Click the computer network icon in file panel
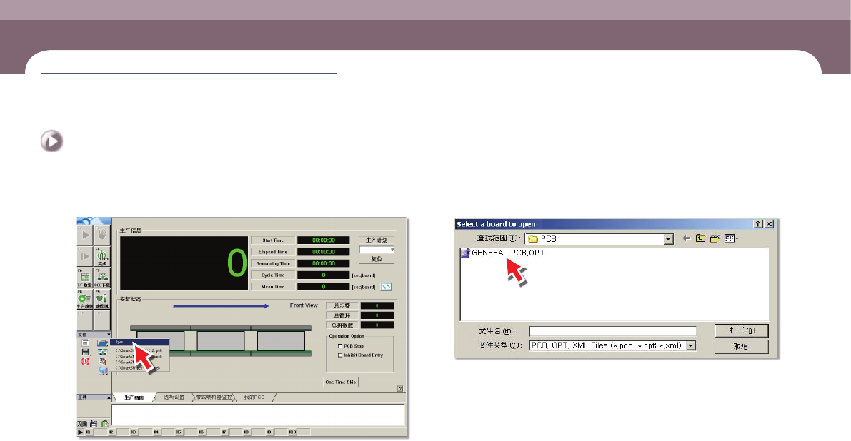 click(x=103, y=370)
